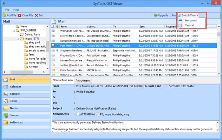Click the envelope icon on Will Coker RE: Update row
This screenshot has width=222, height=140.
(x=53, y=30)
